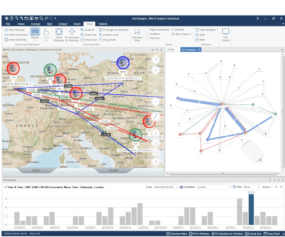Collapse the ribbon with chevron
The image size is (285, 237).
(x=283, y=24)
